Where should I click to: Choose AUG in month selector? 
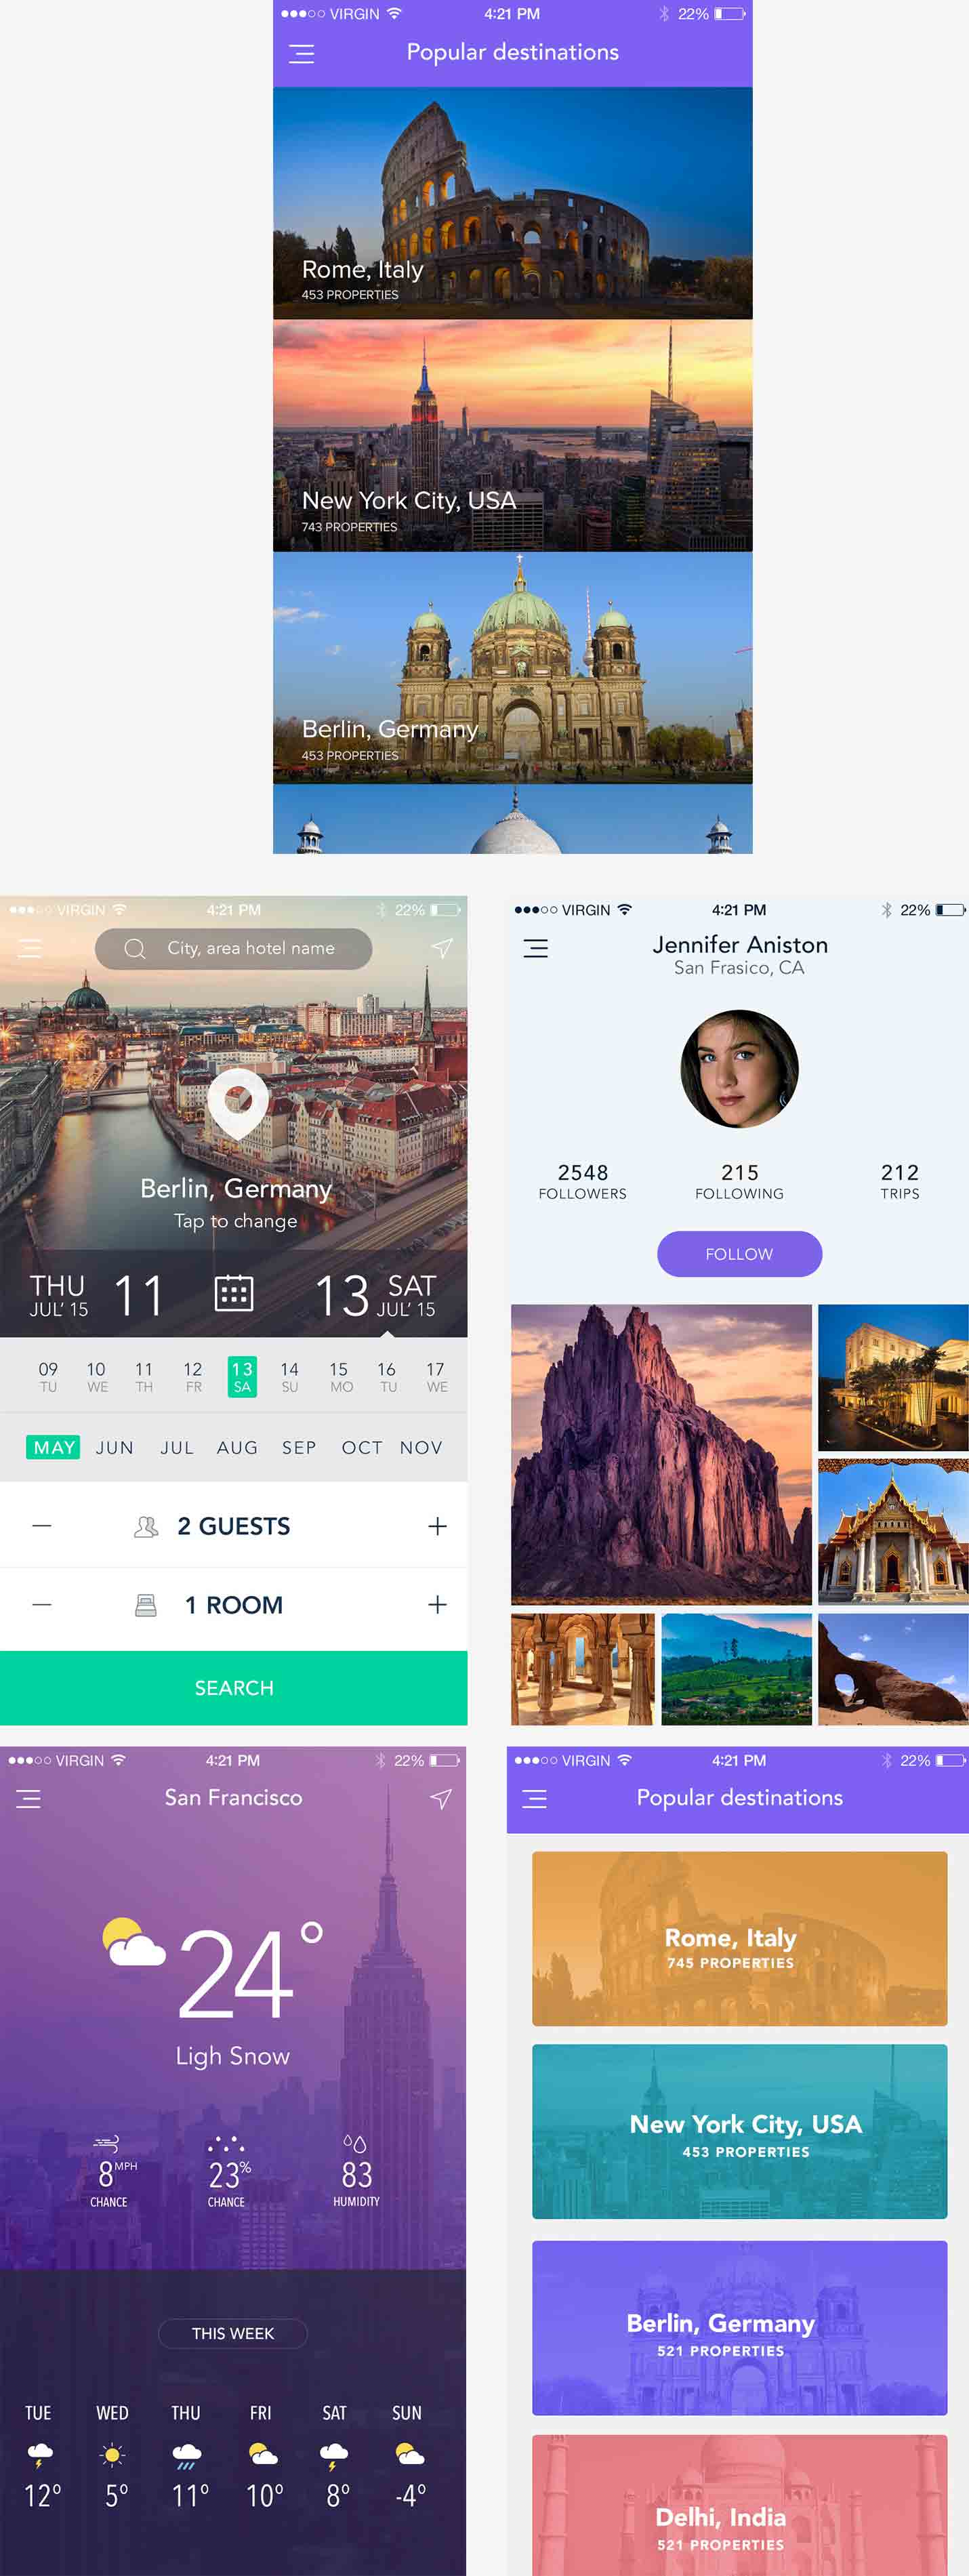[x=237, y=1447]
